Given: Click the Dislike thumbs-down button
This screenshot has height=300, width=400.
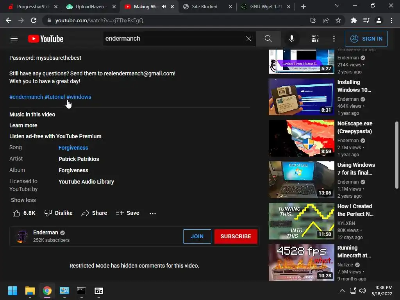Looking at the screenshot, I should [59, 213].
